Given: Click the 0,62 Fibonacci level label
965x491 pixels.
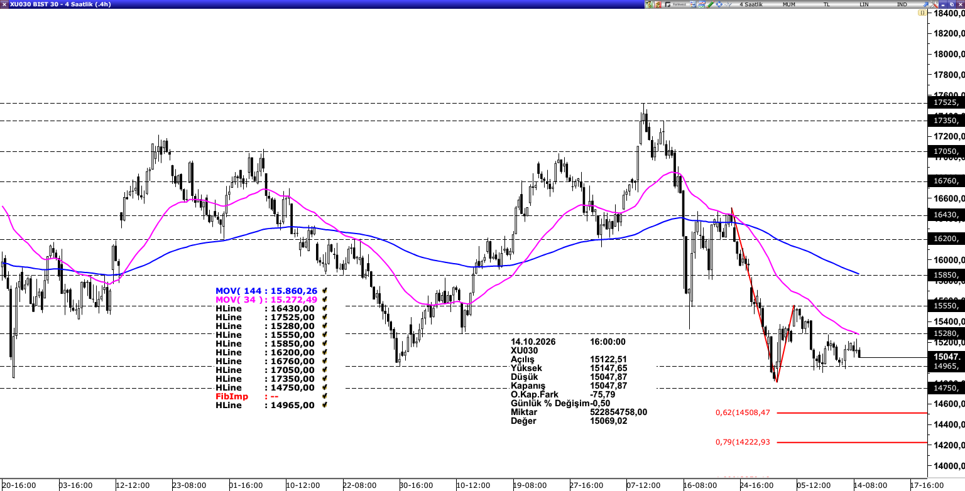Looking at the screenshot, I should (743, 413).
